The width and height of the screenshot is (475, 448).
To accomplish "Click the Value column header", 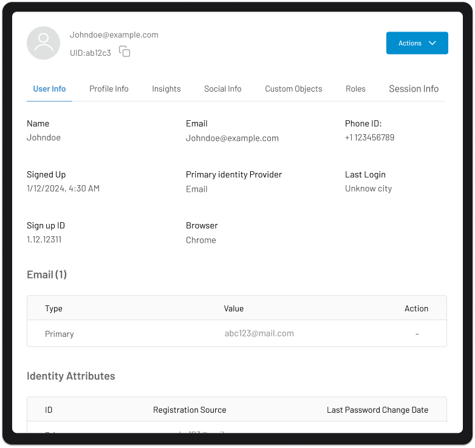I will tap(234, 308).
